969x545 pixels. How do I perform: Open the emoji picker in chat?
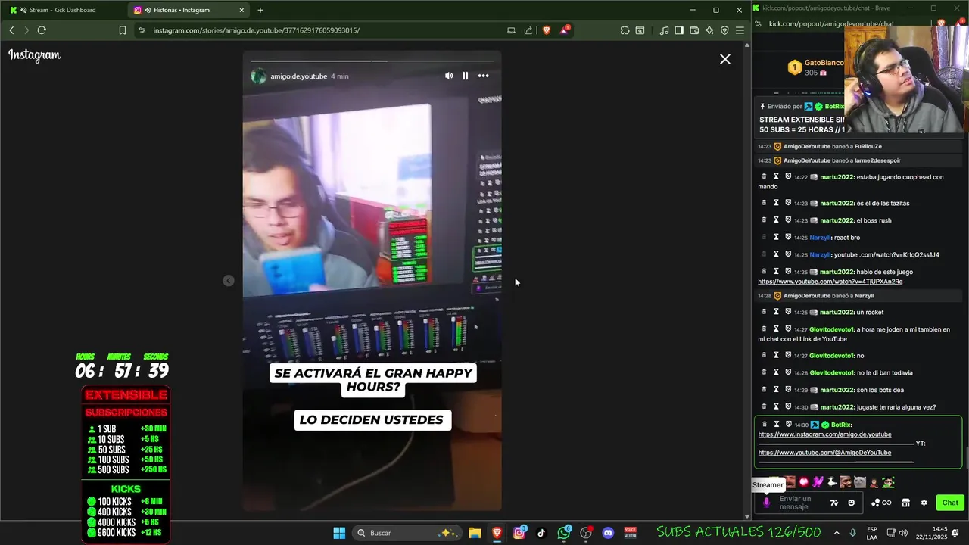tap(851, 503)
